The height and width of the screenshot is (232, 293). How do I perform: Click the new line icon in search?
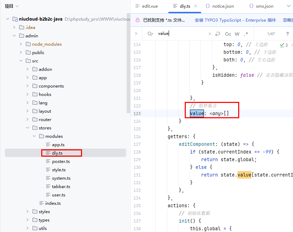(x=218, y=34)
